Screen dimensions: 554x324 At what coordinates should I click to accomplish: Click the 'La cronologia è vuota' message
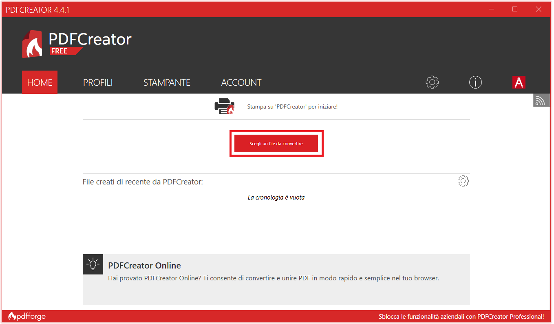276,197
